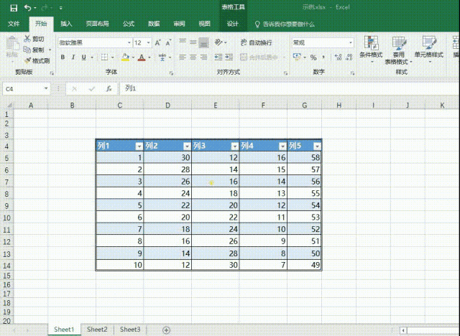Open the 列1 column filter dropdown
460x336 pixels.
click(x=138, y=146)
